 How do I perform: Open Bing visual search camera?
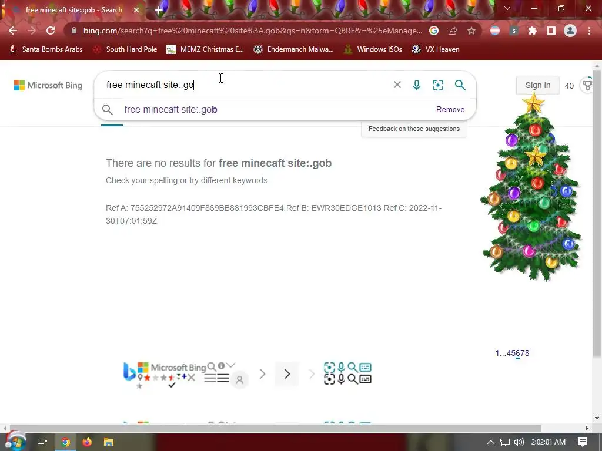click(x=437, y=85)
